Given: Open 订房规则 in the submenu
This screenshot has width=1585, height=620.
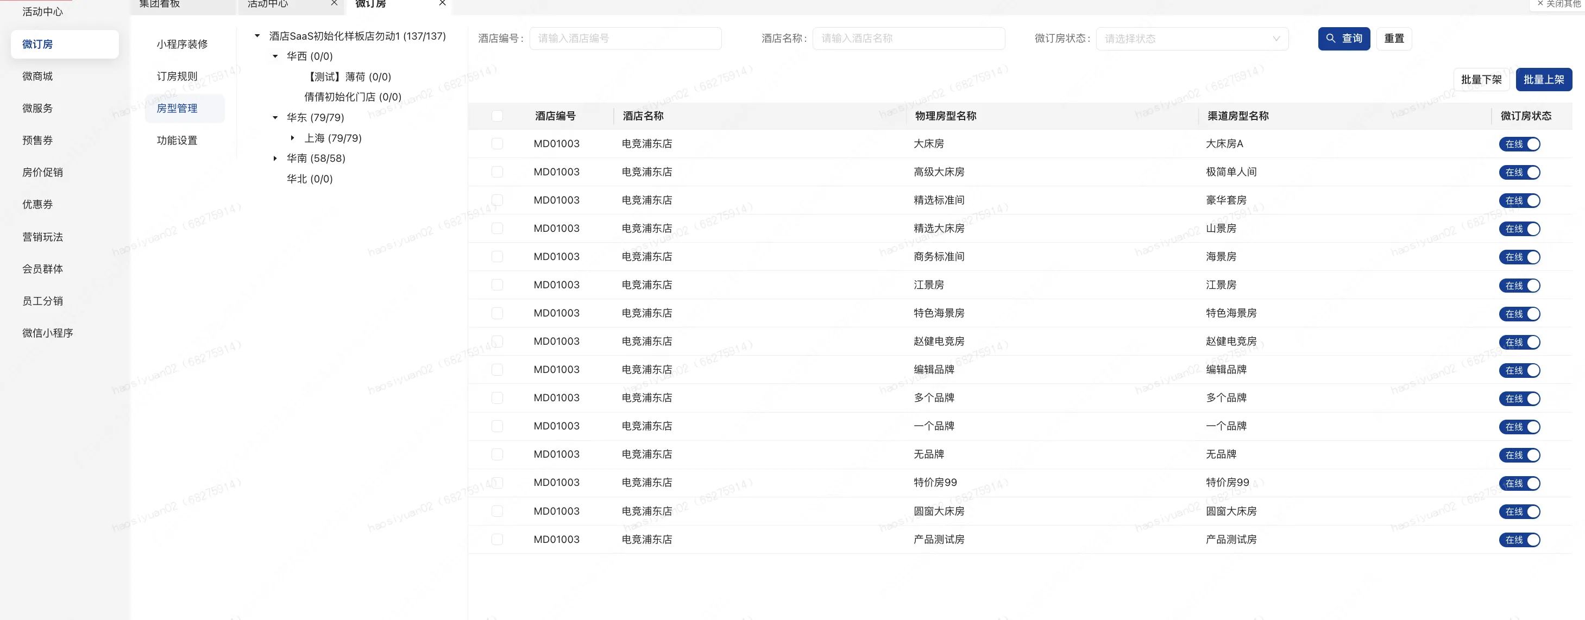Looking at the screenshot, I should (x=177, y=76).
